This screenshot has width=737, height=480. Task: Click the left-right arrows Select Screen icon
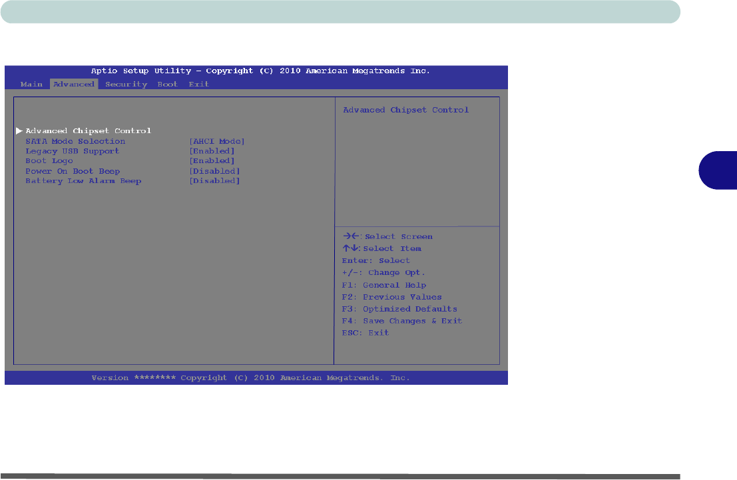tap(351, 237)
